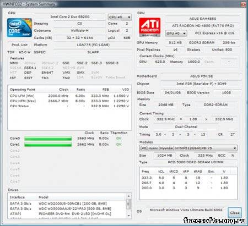Click the 512 MB GPU memory value
Screen dimensions: 248x226
click(175, 42)
